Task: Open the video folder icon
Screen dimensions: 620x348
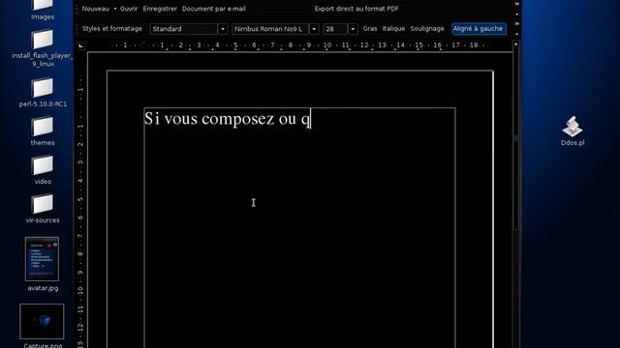Action: (x=43, y=165)
